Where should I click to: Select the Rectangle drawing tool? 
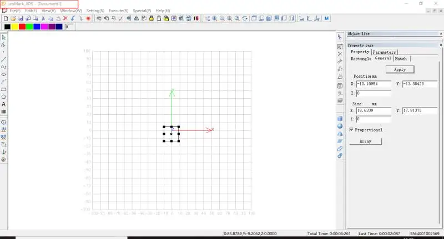(4, 89)
